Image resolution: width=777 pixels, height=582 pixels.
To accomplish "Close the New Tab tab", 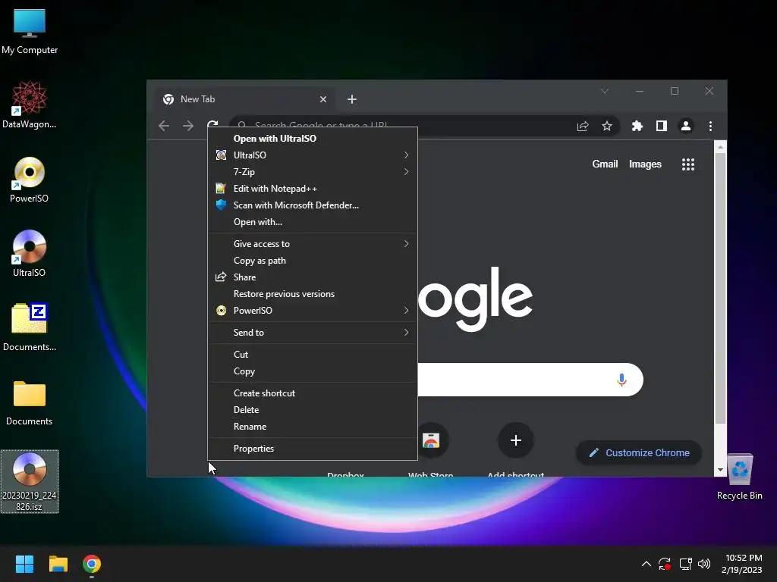I will point(323,99).
